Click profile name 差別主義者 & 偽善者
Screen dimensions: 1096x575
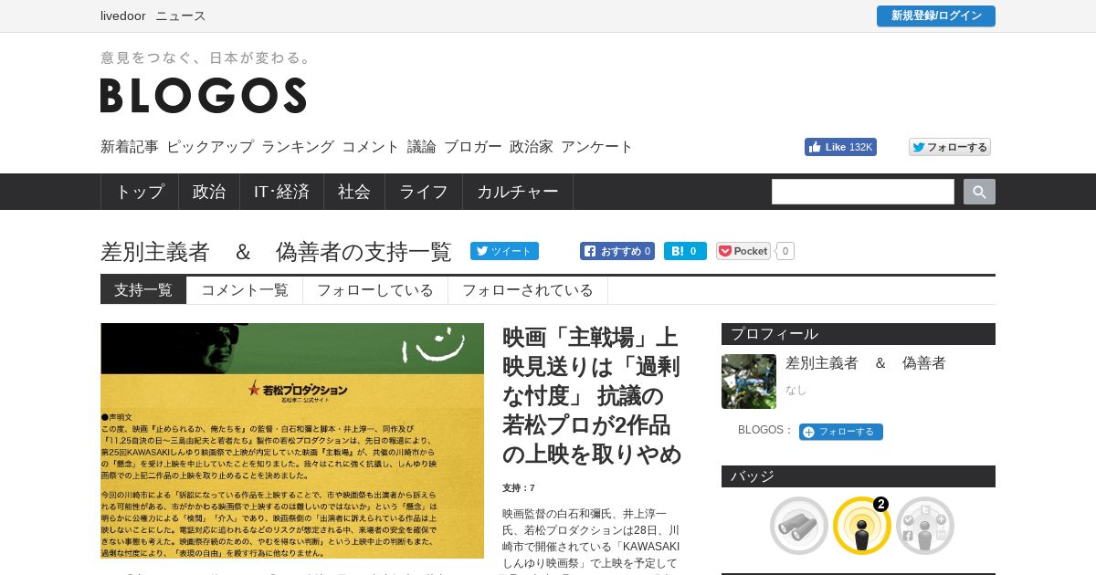866,363
